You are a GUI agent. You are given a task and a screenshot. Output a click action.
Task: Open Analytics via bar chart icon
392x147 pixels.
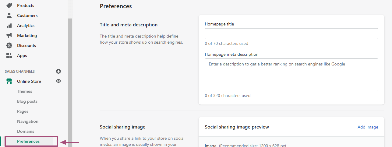[9, 25]
